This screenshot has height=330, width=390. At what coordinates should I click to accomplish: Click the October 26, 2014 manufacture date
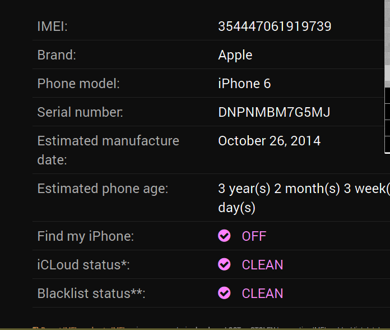(269, 141)
